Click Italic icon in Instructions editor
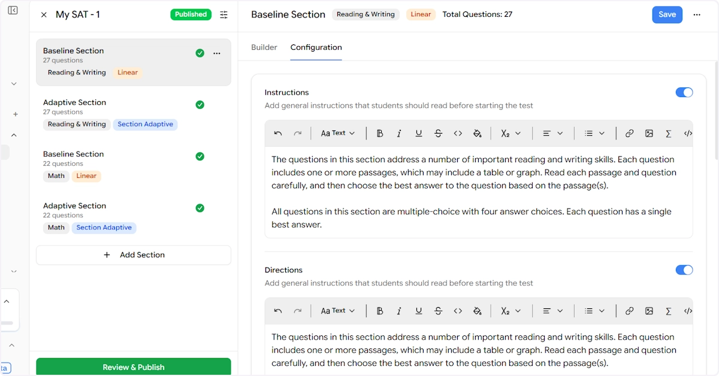The image size is (719, 376). pyautogui.click(x=399, y=134)
